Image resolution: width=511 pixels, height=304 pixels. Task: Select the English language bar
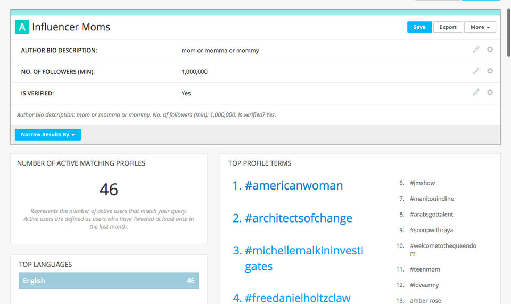tap(109, 281)
